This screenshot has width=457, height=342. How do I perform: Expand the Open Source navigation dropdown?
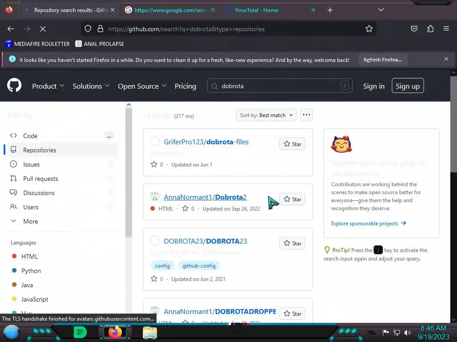click(142, 86)
